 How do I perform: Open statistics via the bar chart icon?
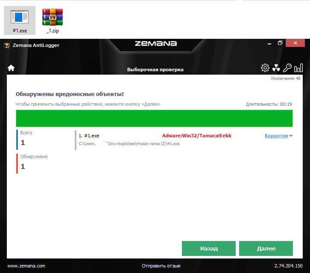point(298,68)
